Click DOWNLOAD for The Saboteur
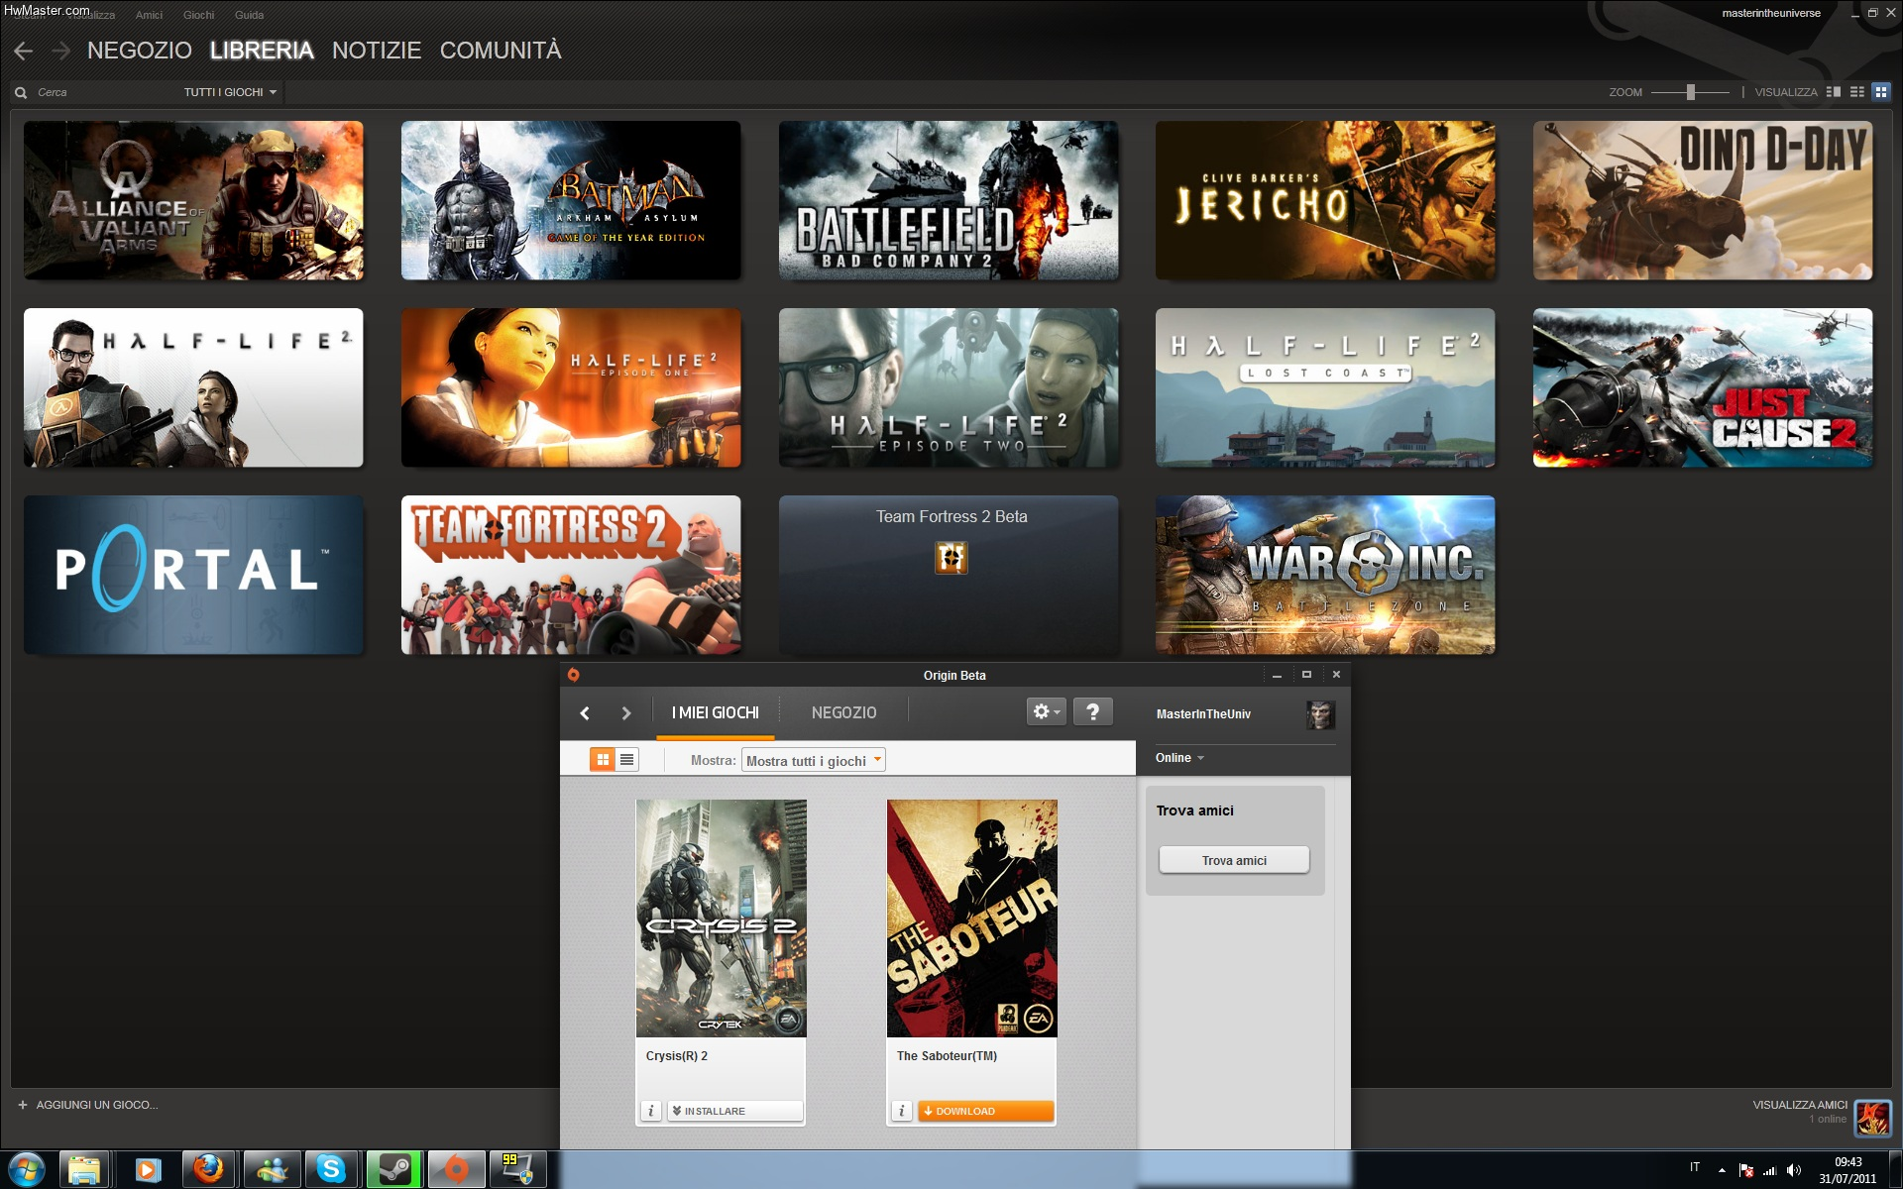The image size is (1903, 1189). pos(985,1111)
